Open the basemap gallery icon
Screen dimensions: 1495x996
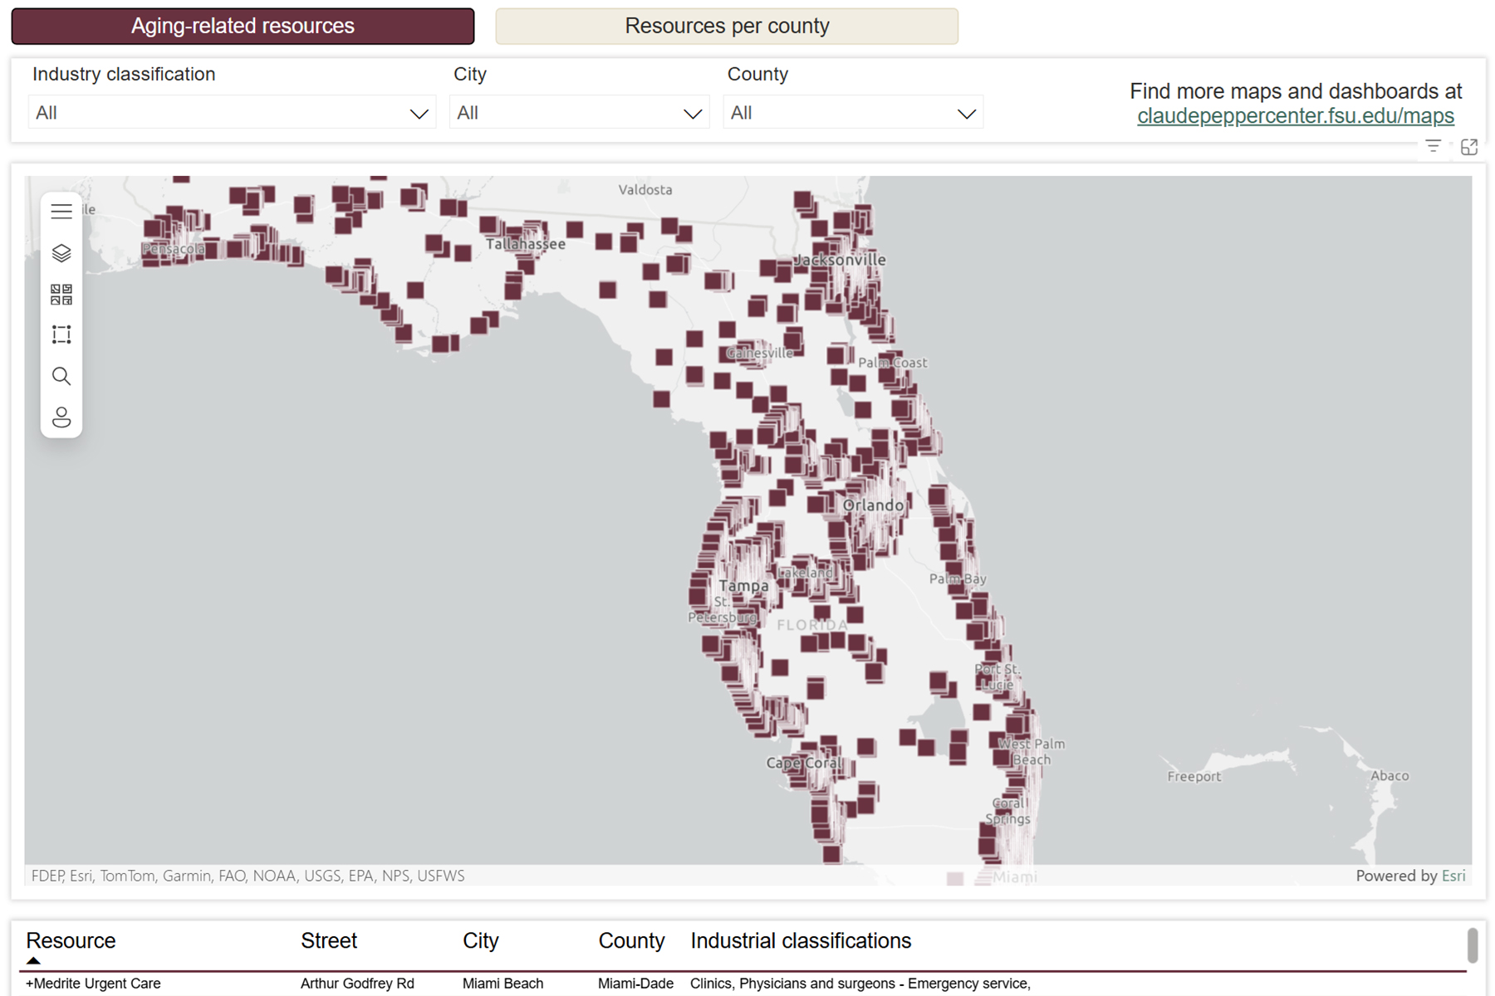pyautogui.click(x=61, y=294)
